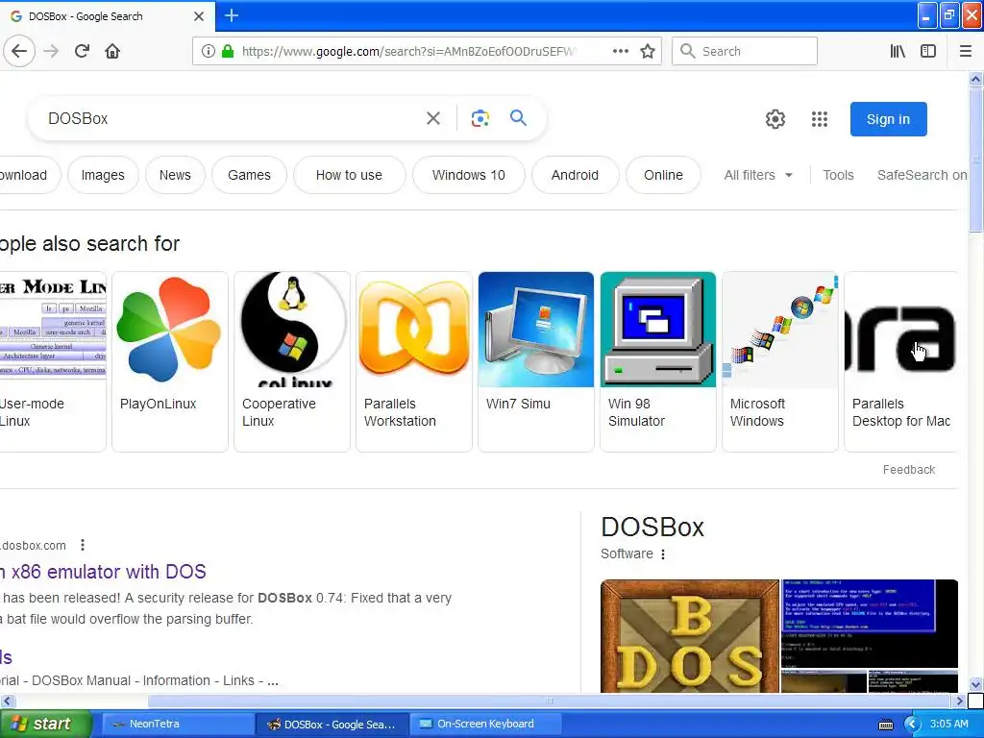Show site information icon in the address bar

pos(208,51)
